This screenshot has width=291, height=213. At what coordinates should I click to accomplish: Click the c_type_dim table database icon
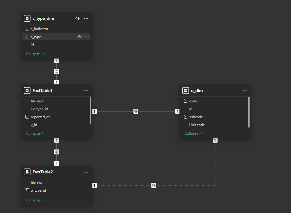pyautogui.click(x=27, y=18)
